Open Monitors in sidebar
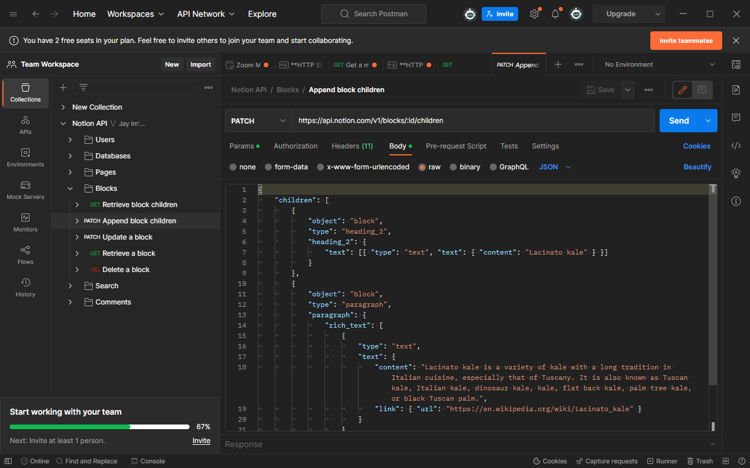 click(26, 223)
